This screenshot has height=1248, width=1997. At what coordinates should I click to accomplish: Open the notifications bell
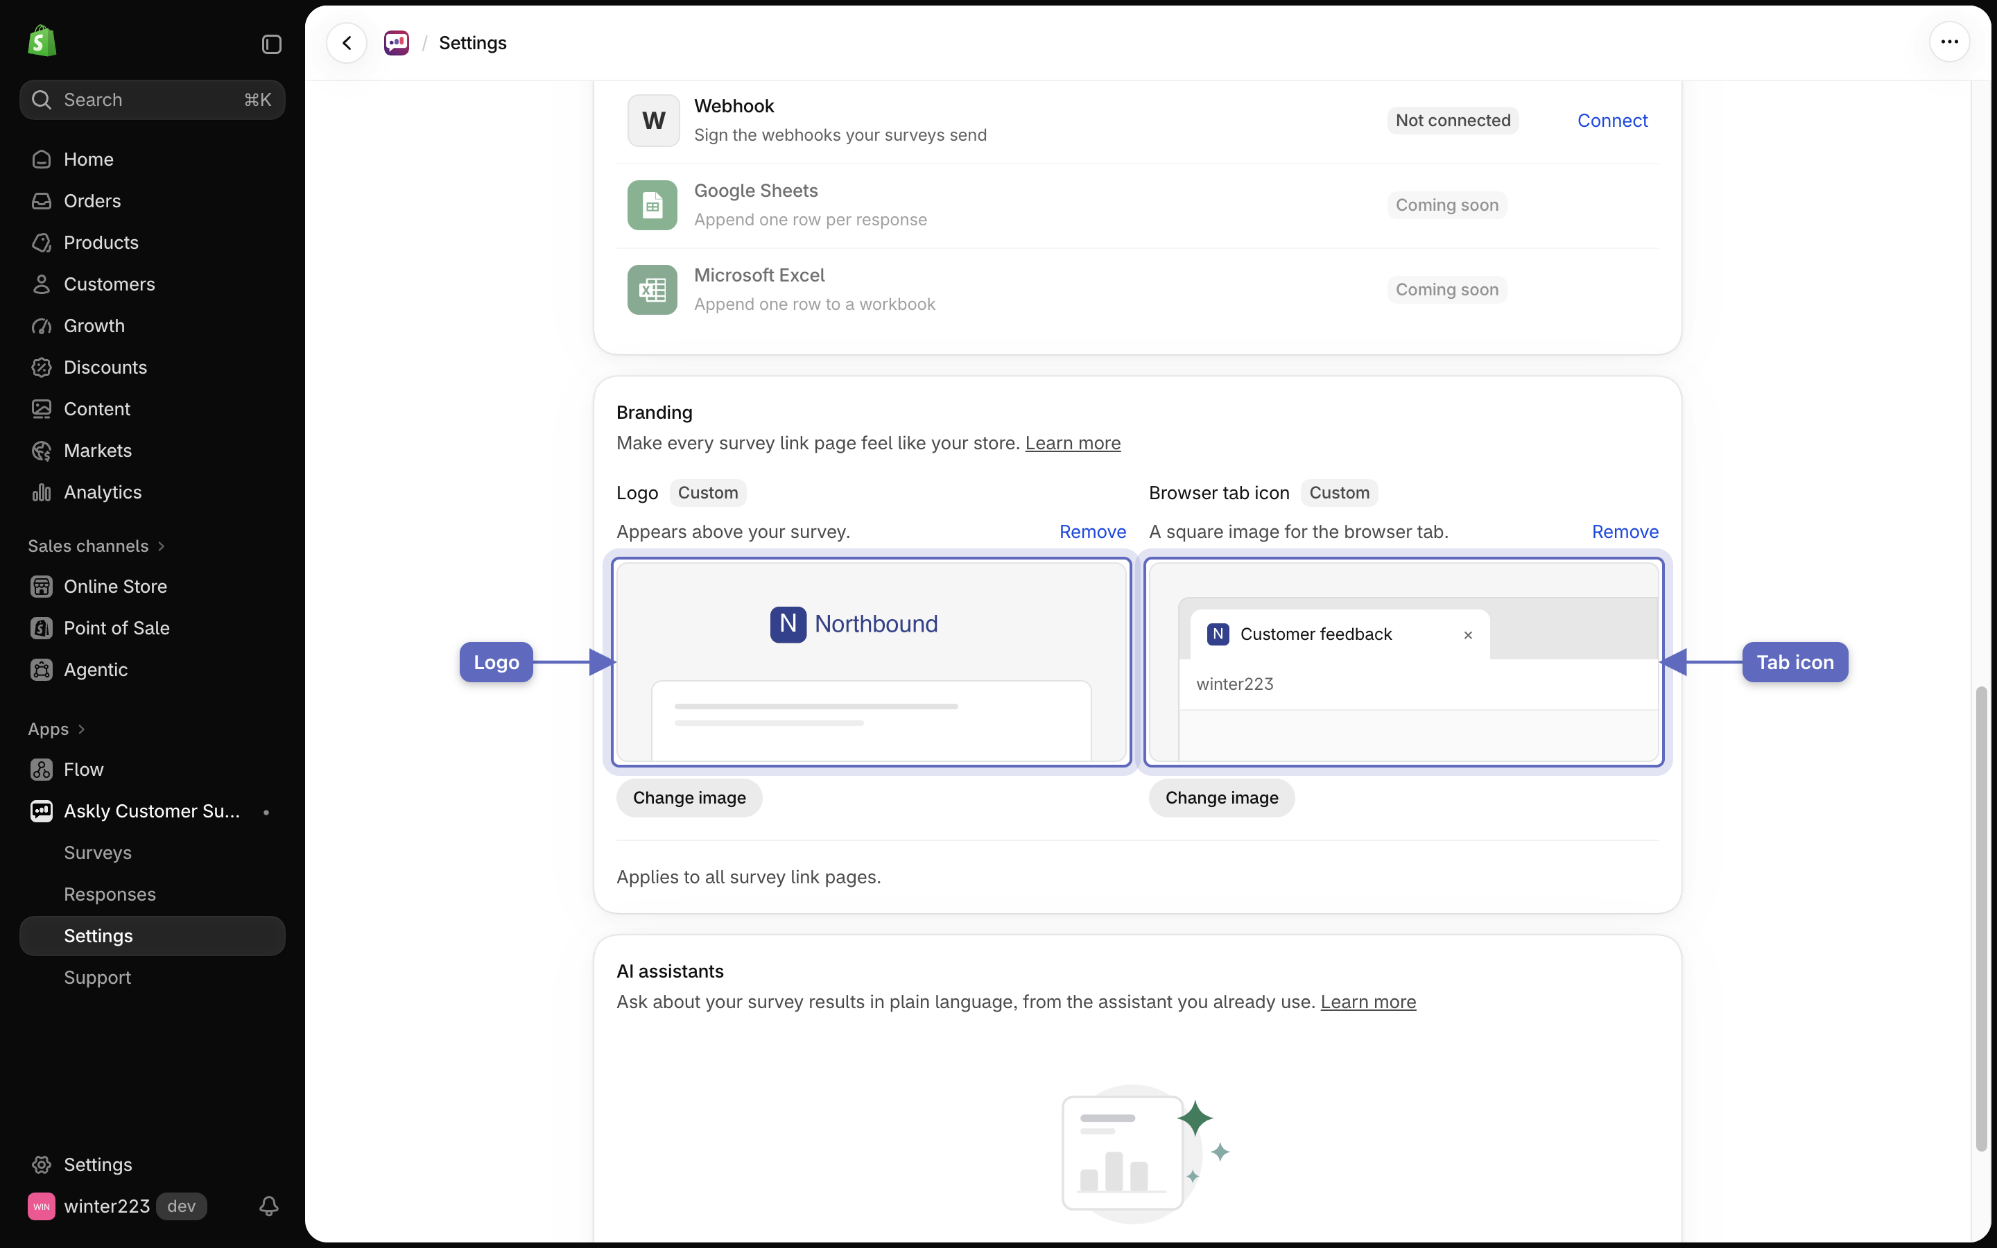coord(268,1206)
